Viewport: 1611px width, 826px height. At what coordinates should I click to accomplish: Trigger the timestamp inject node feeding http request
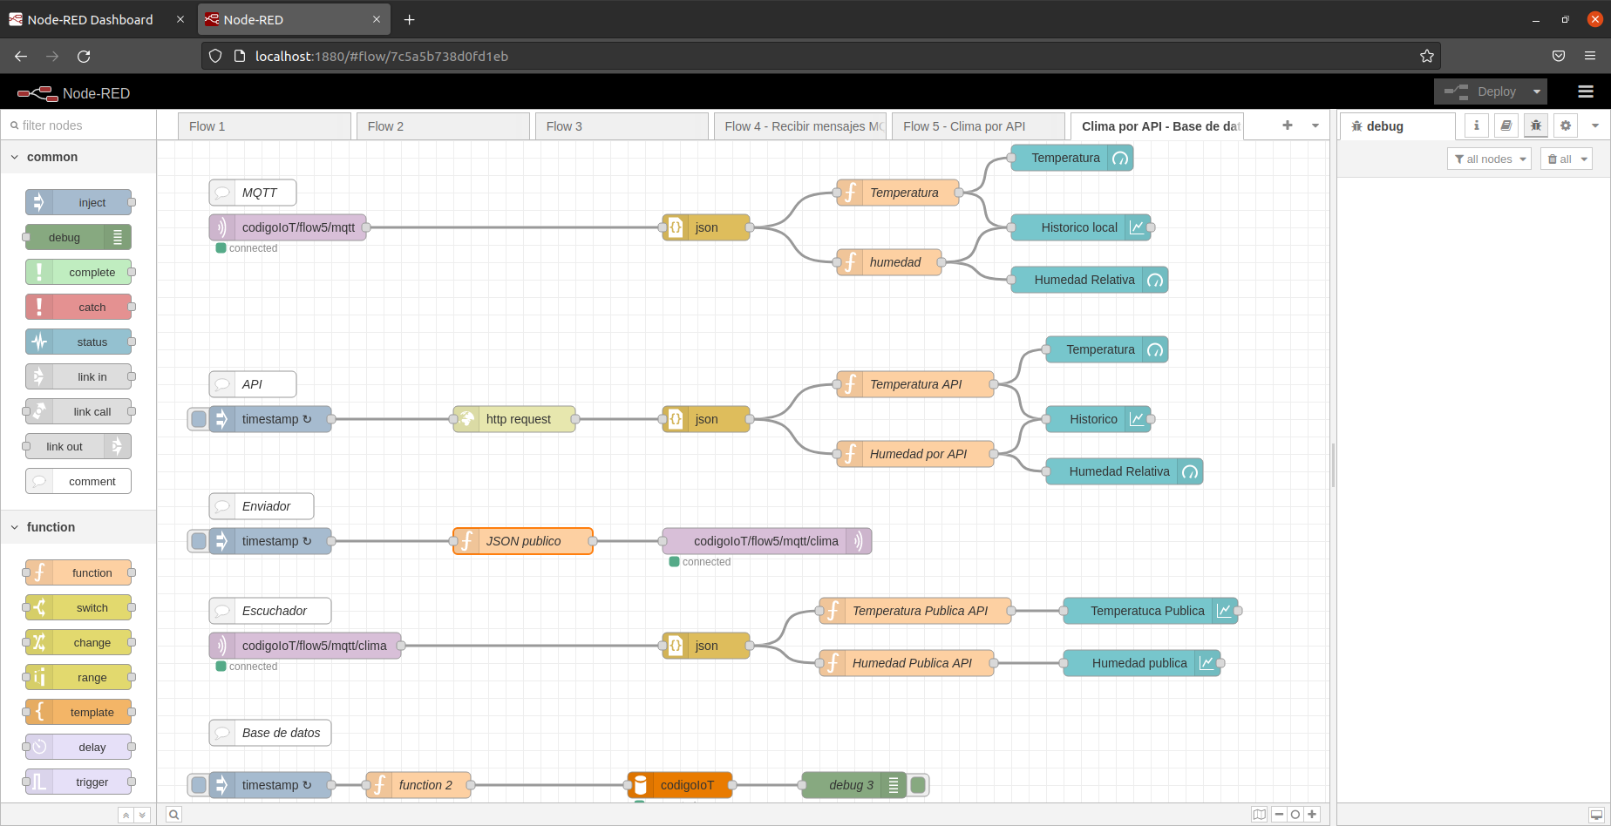tap(198, 419)
